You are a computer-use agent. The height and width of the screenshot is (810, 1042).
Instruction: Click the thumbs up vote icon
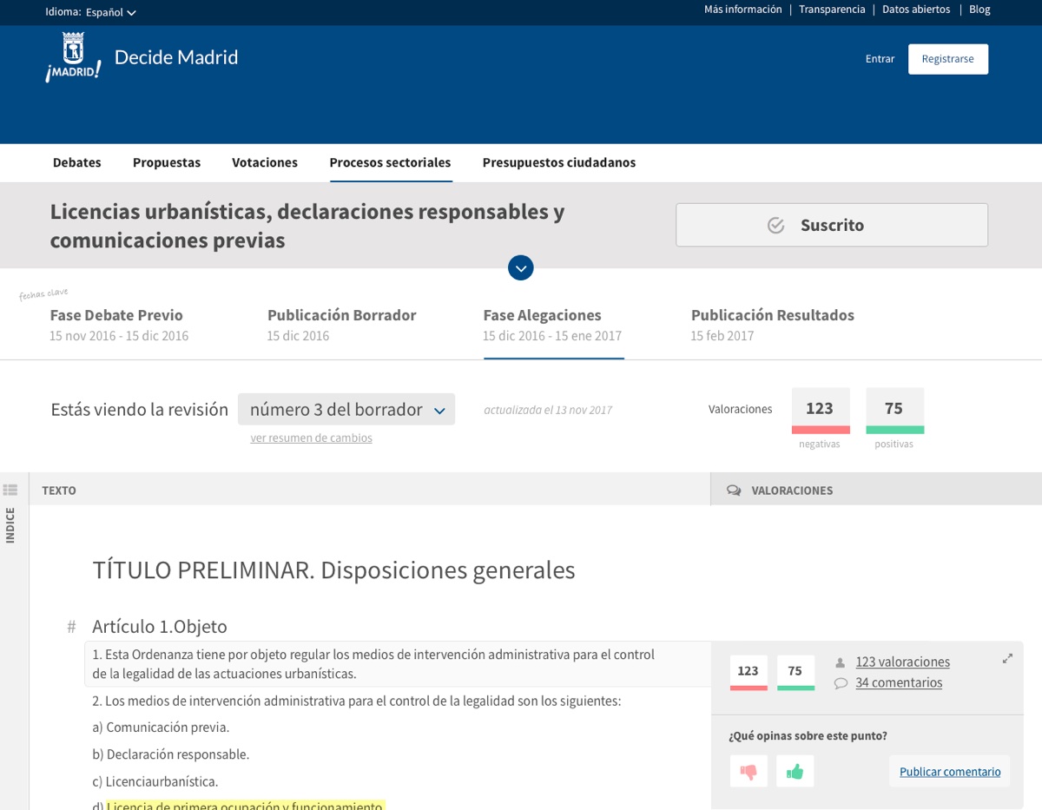pyautogui.click(x=795, y=771)
